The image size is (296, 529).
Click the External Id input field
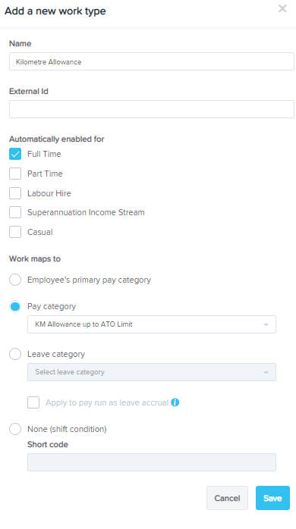click(x=152, y=109)
